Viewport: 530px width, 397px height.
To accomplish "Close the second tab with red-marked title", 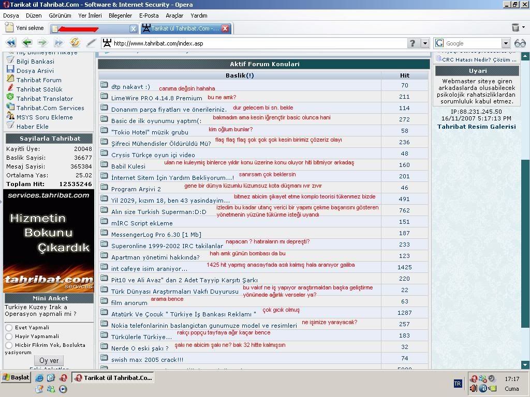I will (134, 29).
